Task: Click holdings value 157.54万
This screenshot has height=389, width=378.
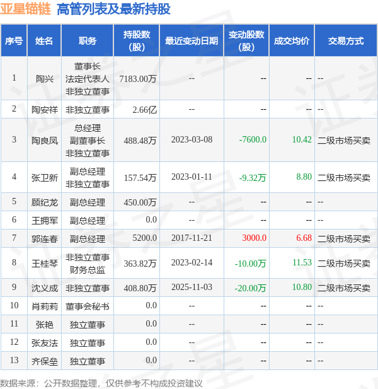Action: point(140,178)
